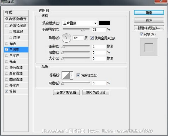
Task: Select the 内阴影 list row label
Action: (14, 50)
